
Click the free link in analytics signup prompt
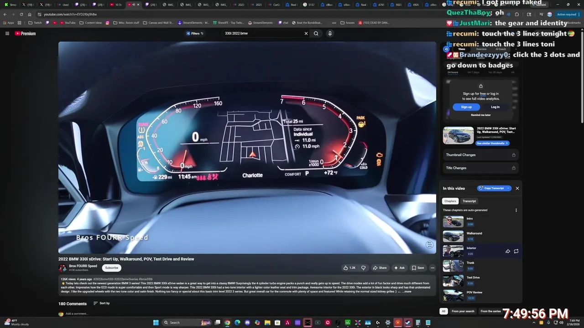483,94
